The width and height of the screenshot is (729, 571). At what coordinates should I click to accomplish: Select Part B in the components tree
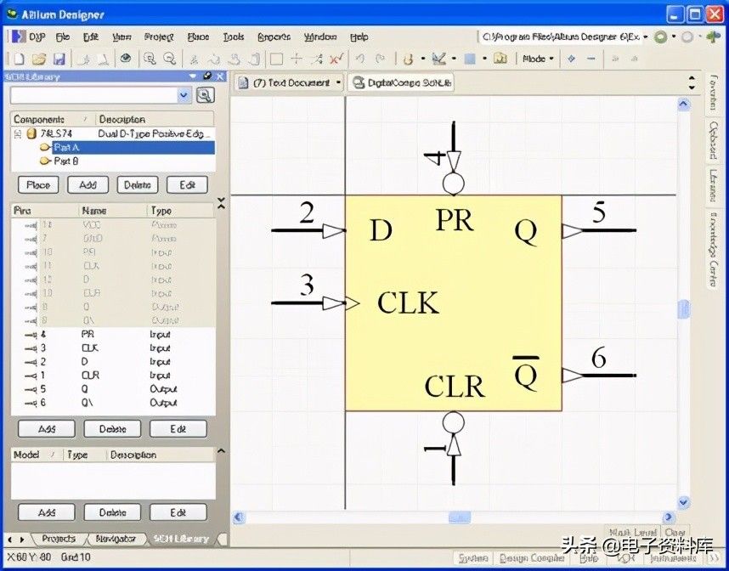click(66, 160)
